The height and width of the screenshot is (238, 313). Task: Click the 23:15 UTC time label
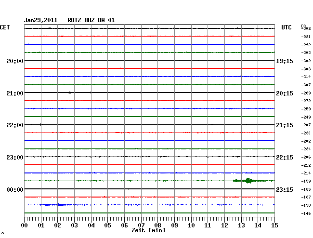tap(285, 189)
